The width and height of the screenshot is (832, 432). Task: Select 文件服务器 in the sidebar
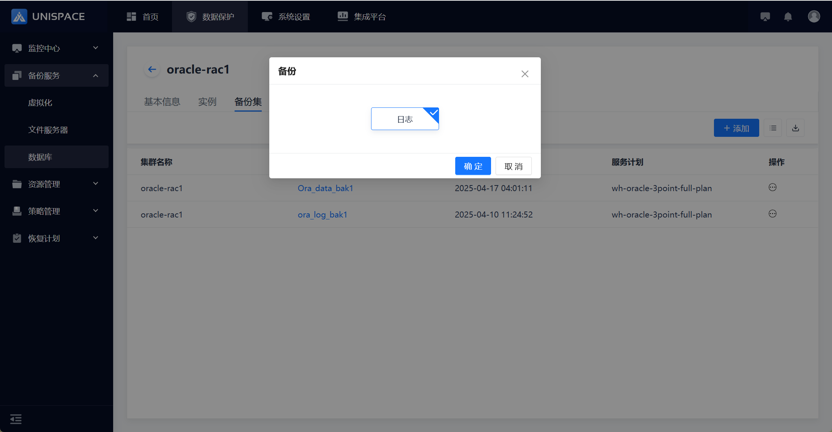(48, 130)
